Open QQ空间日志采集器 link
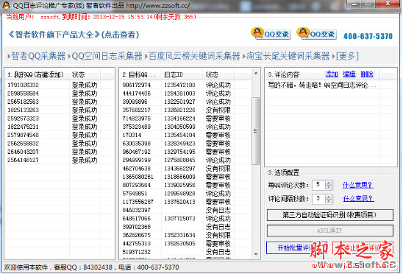Screen dimensions: 403x274 pos(107,56)
